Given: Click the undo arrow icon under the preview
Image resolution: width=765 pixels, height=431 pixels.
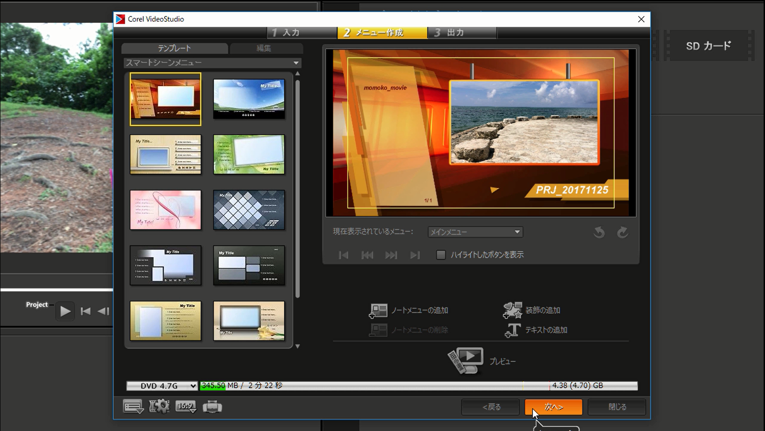Looking at the screenshot, I should click(x=599, y=233).
